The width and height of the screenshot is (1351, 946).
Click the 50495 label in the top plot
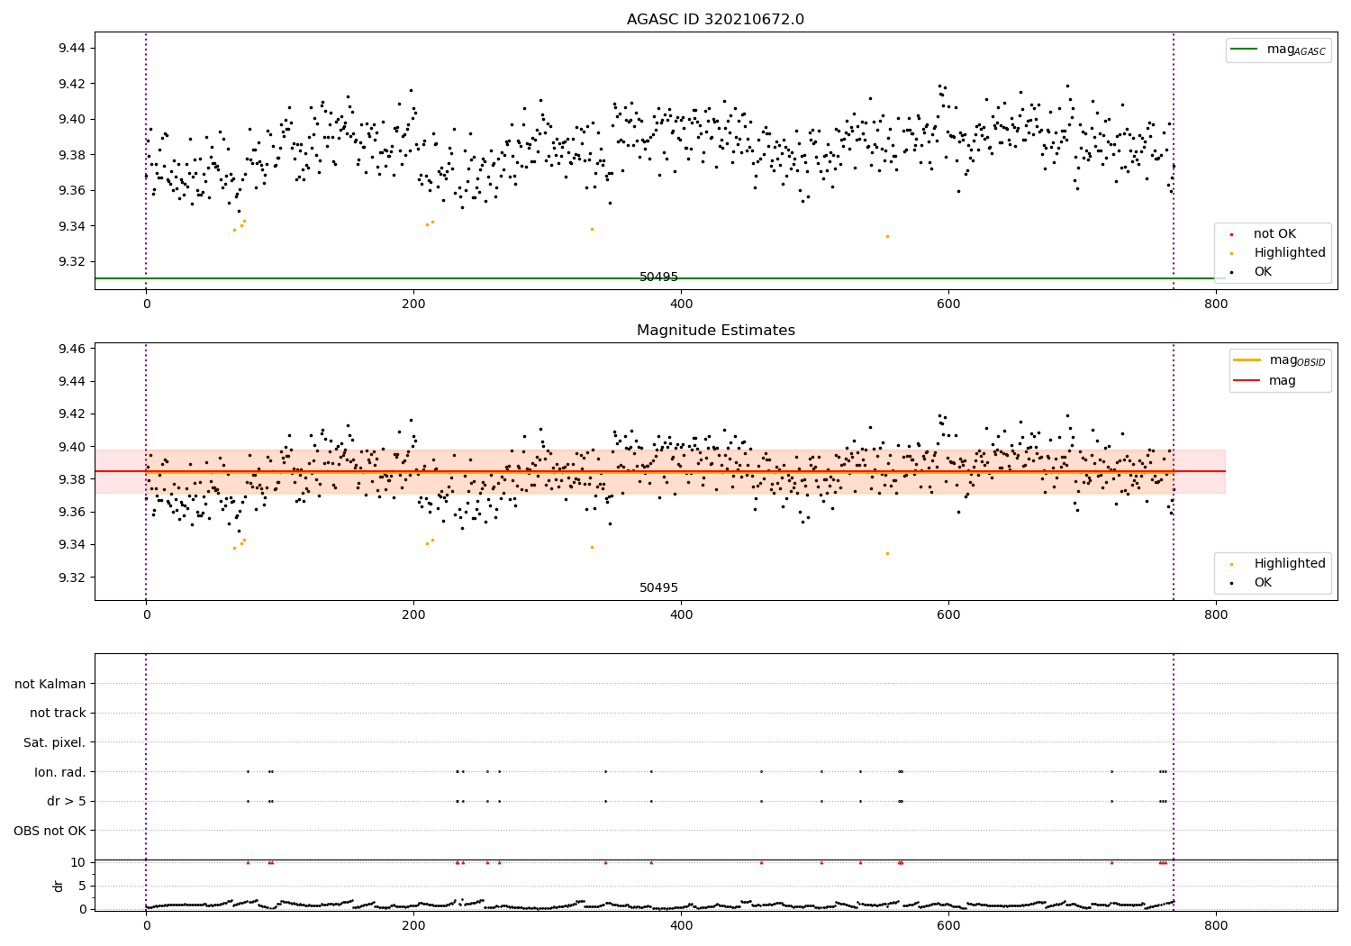click(658, 277)
